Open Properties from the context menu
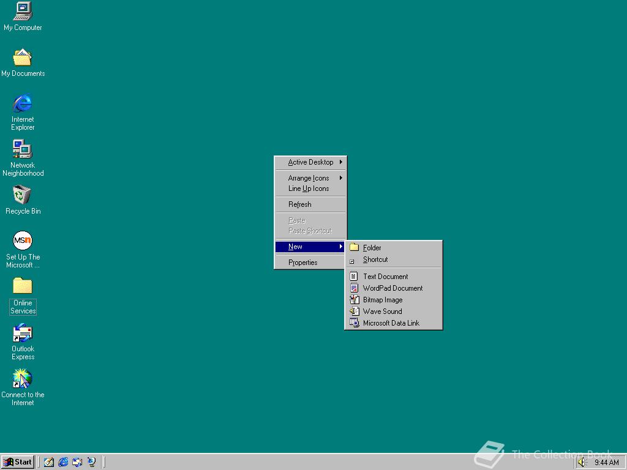The image size is (627, 470). 310,263
